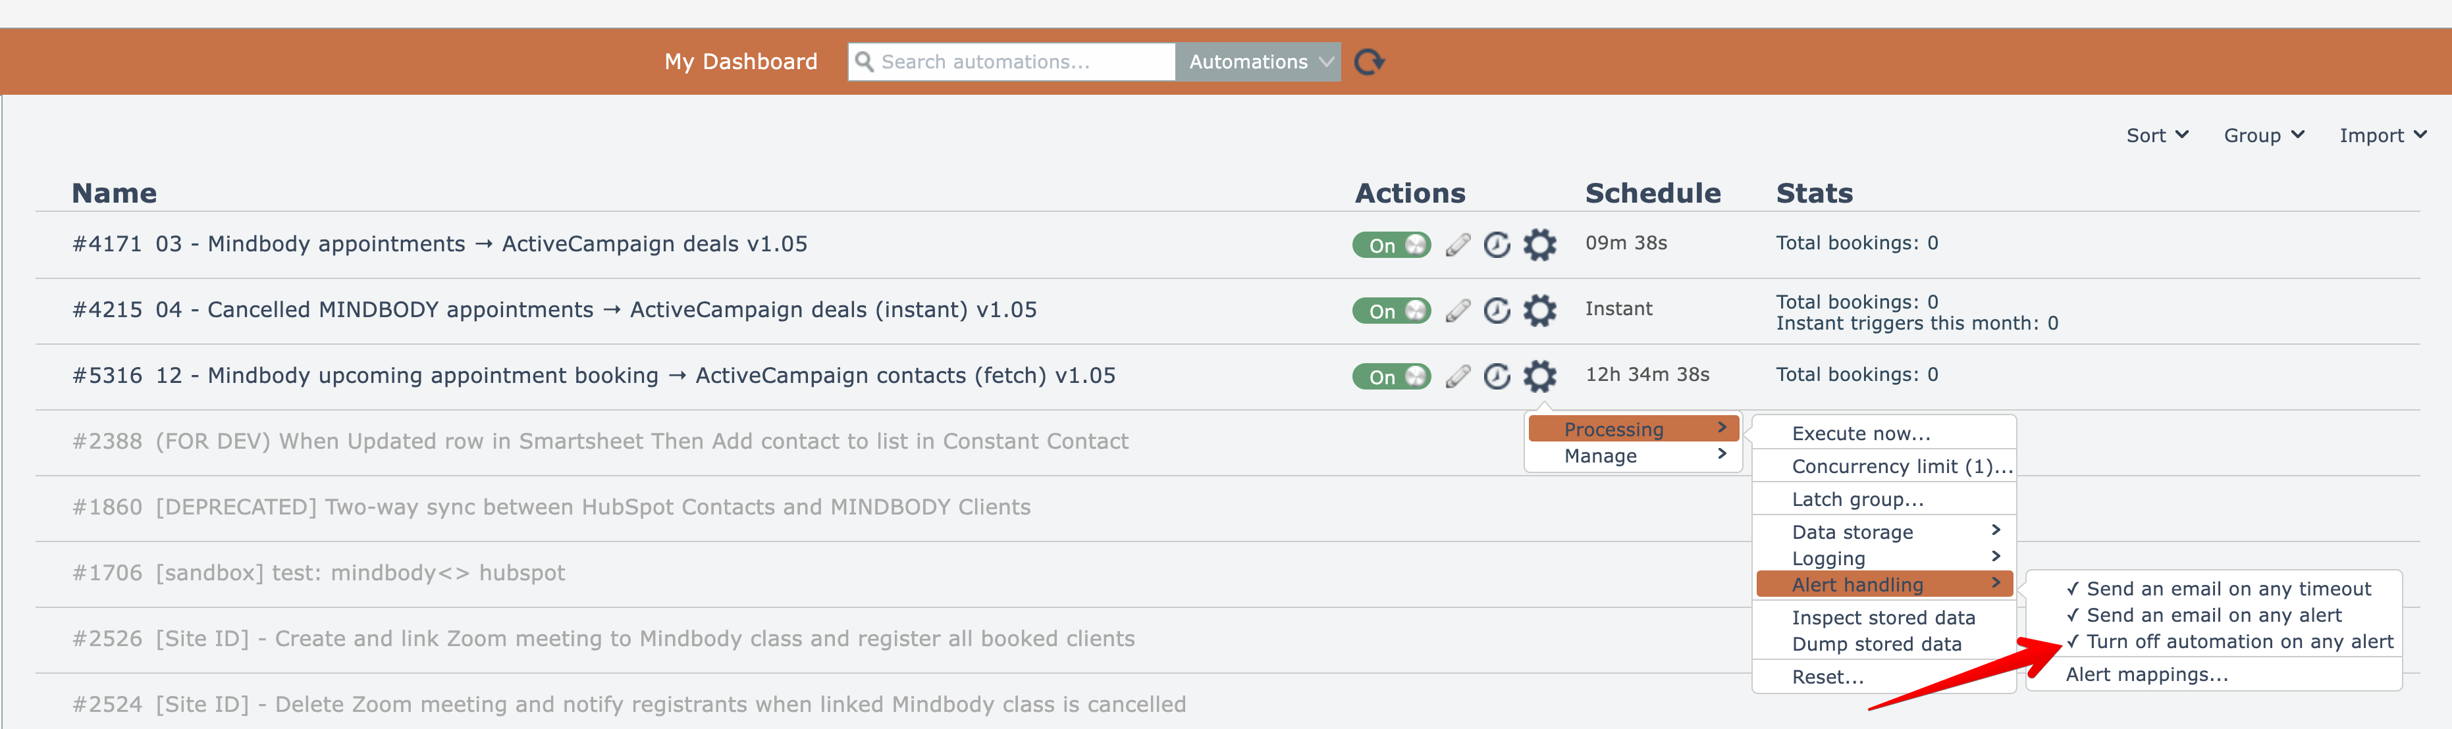Expand the Sort dropdown
This screenshot has width=2452, height=729.
[2157, 135]
